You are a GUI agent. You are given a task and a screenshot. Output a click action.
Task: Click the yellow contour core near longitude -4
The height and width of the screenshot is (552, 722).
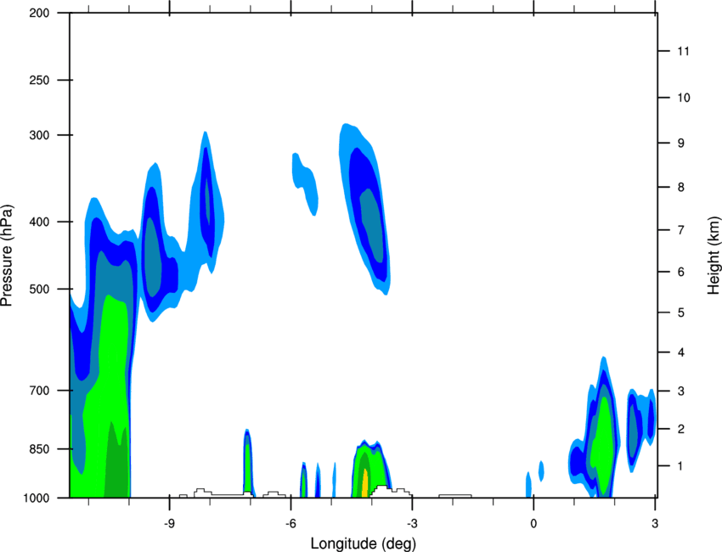364,483
